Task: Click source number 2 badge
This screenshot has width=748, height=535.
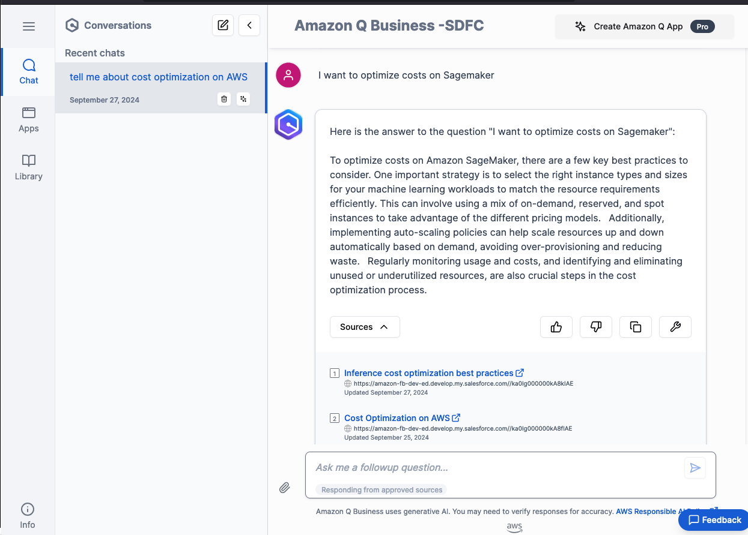Action: (335, 418)
